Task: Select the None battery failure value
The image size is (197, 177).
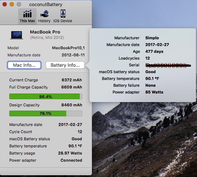Action: (150, 85)
